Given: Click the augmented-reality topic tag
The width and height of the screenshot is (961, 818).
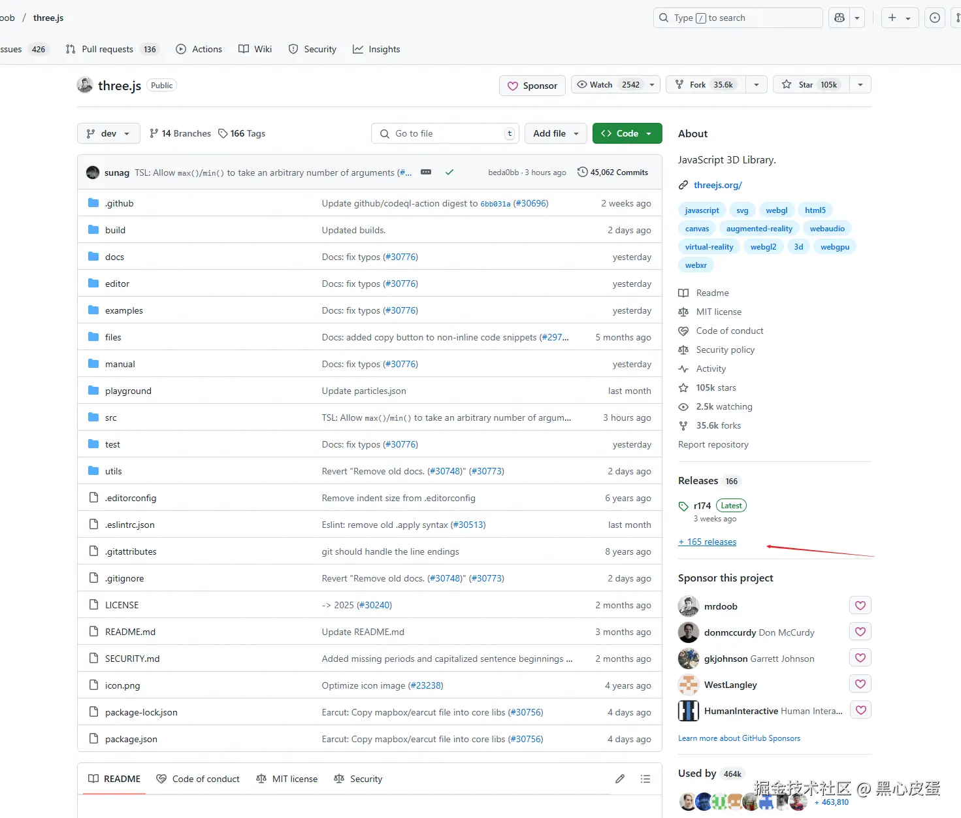Looking at the screenshot, I should pyautogui.click(x=759, y=229).
